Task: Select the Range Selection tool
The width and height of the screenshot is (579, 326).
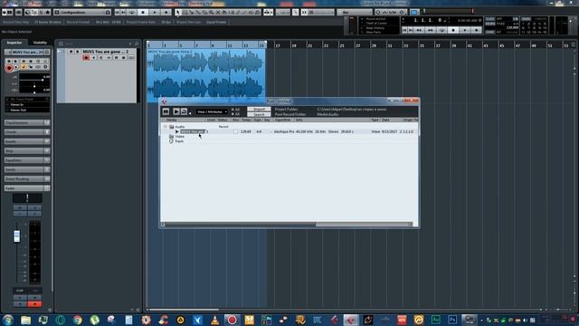Action: pyautogui.click(x=185, y=12)
